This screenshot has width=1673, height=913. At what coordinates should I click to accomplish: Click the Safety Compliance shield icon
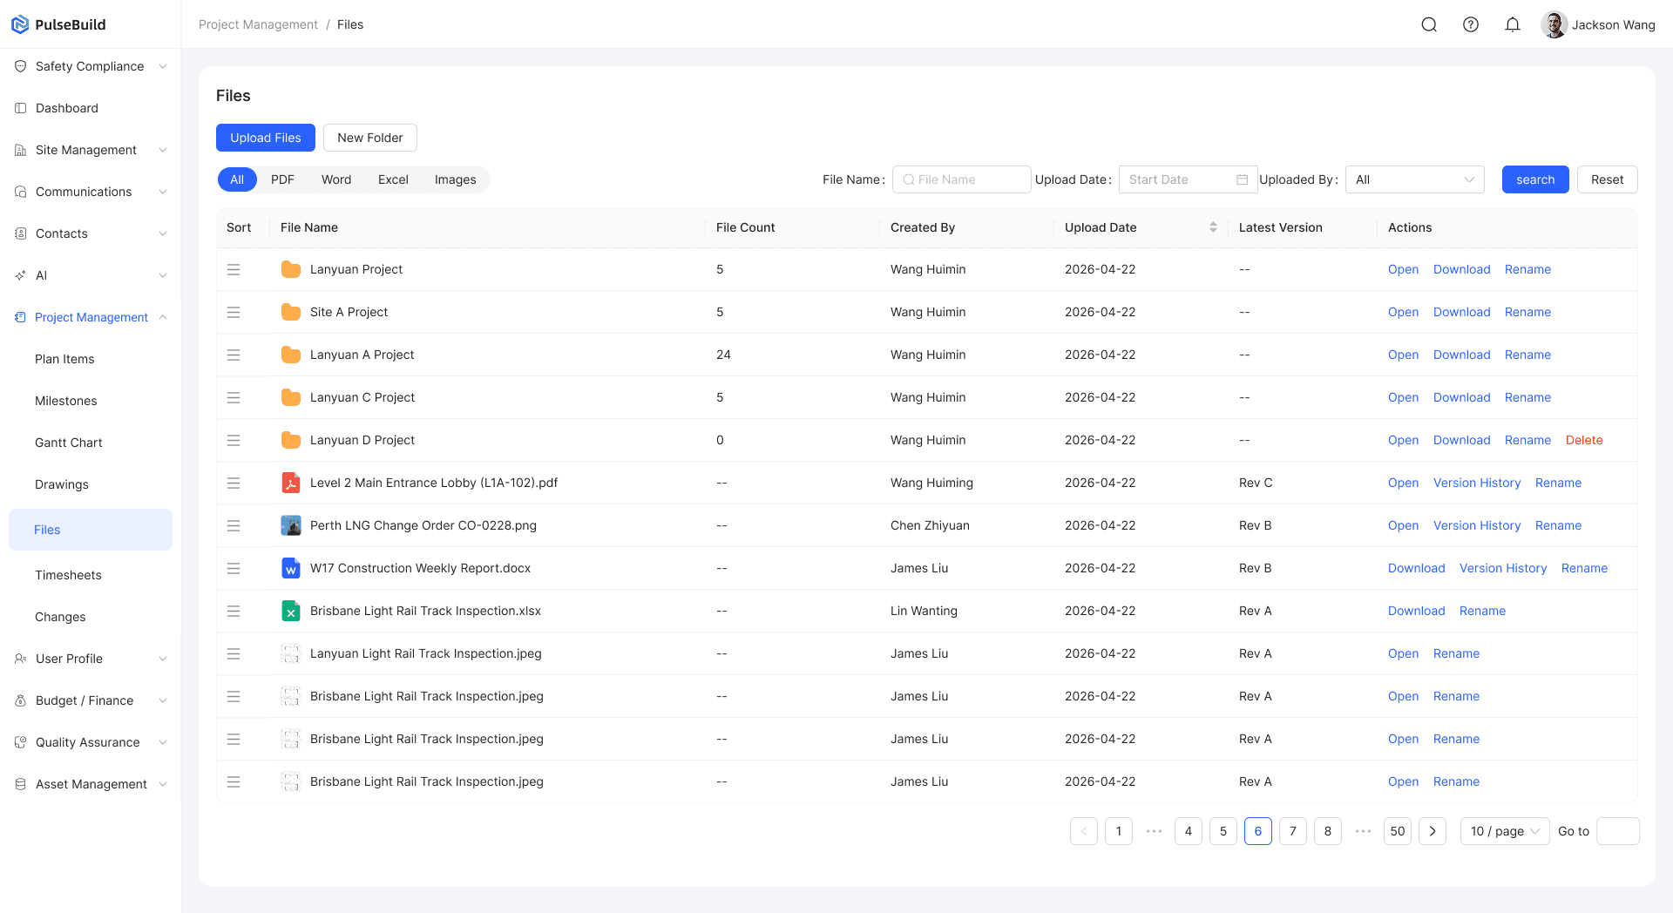21,66
